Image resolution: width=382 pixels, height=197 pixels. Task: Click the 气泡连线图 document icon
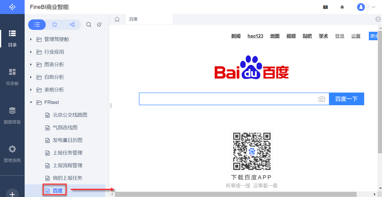coord(48,128)
